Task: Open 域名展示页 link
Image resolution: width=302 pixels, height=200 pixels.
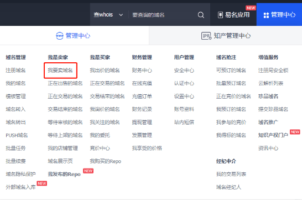Action: (x=60, y=161)
